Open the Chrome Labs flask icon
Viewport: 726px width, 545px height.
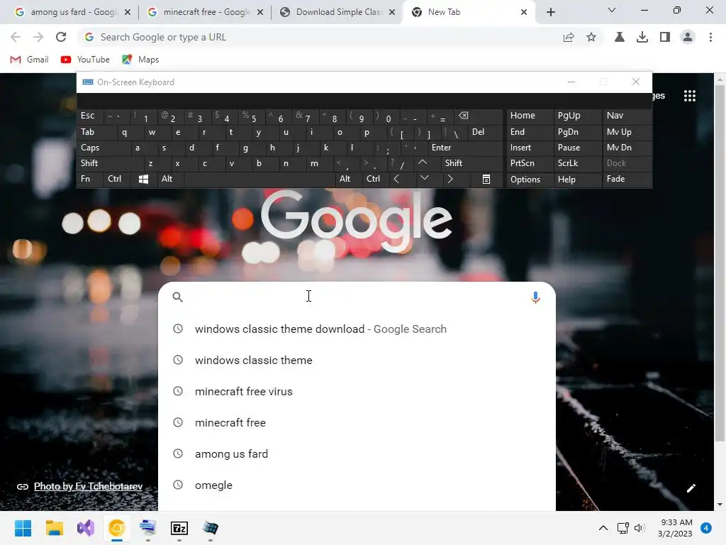pyautogui.click(x=620, y=37)
